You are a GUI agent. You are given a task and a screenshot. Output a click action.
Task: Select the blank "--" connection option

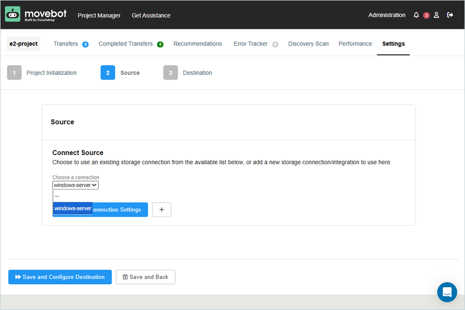tap(73, 196)
